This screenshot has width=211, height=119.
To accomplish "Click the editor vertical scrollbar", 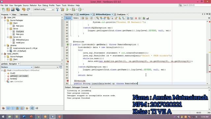I will [x=207, y=63].
